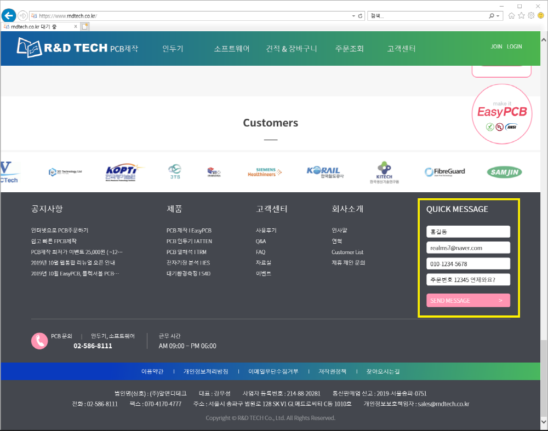The height and width of the screenshot is (431, 548).
Task: Click the pink phone icon
Action: coord(39,341)
